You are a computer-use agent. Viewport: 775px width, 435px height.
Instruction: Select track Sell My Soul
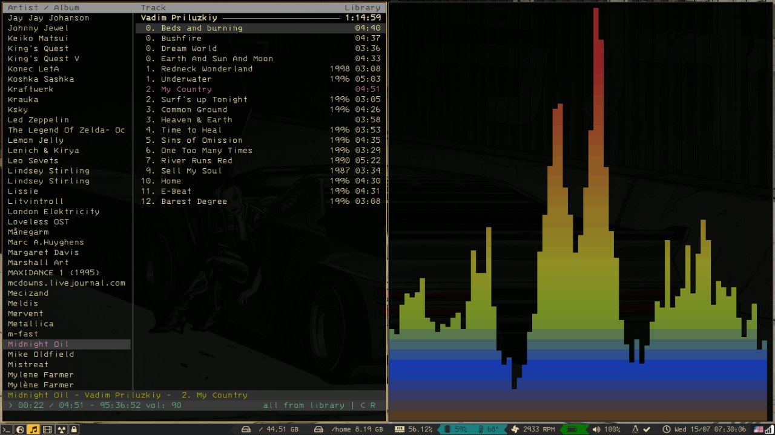[x=260, y=171]
